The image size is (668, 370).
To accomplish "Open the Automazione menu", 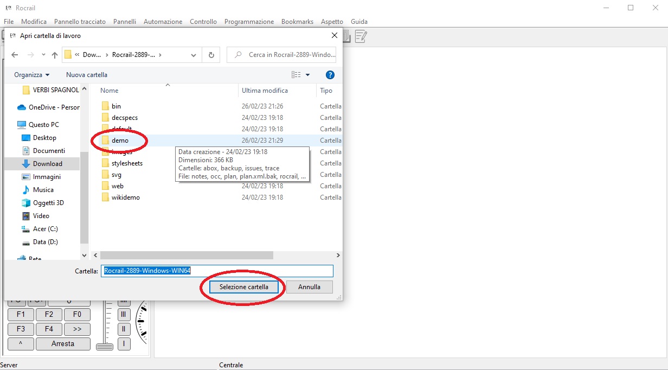I will pos(163,22).
